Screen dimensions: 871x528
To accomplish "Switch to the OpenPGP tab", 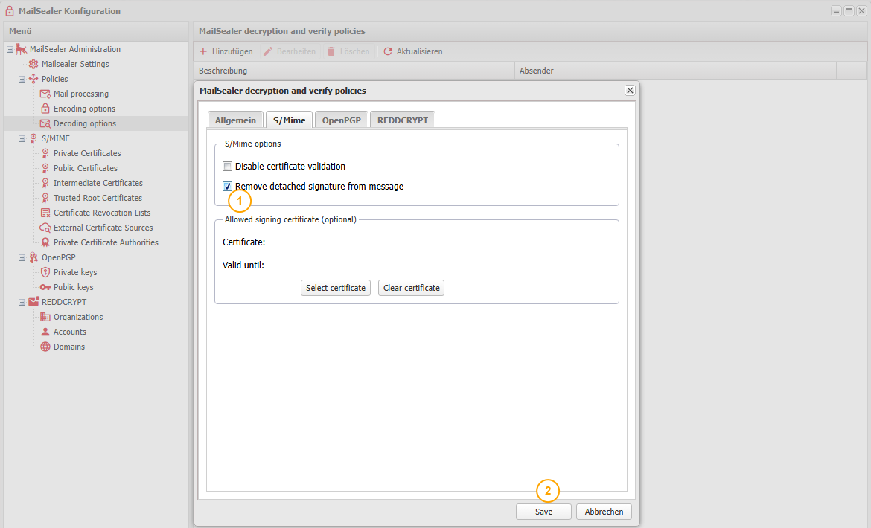I will click(341, 120).
